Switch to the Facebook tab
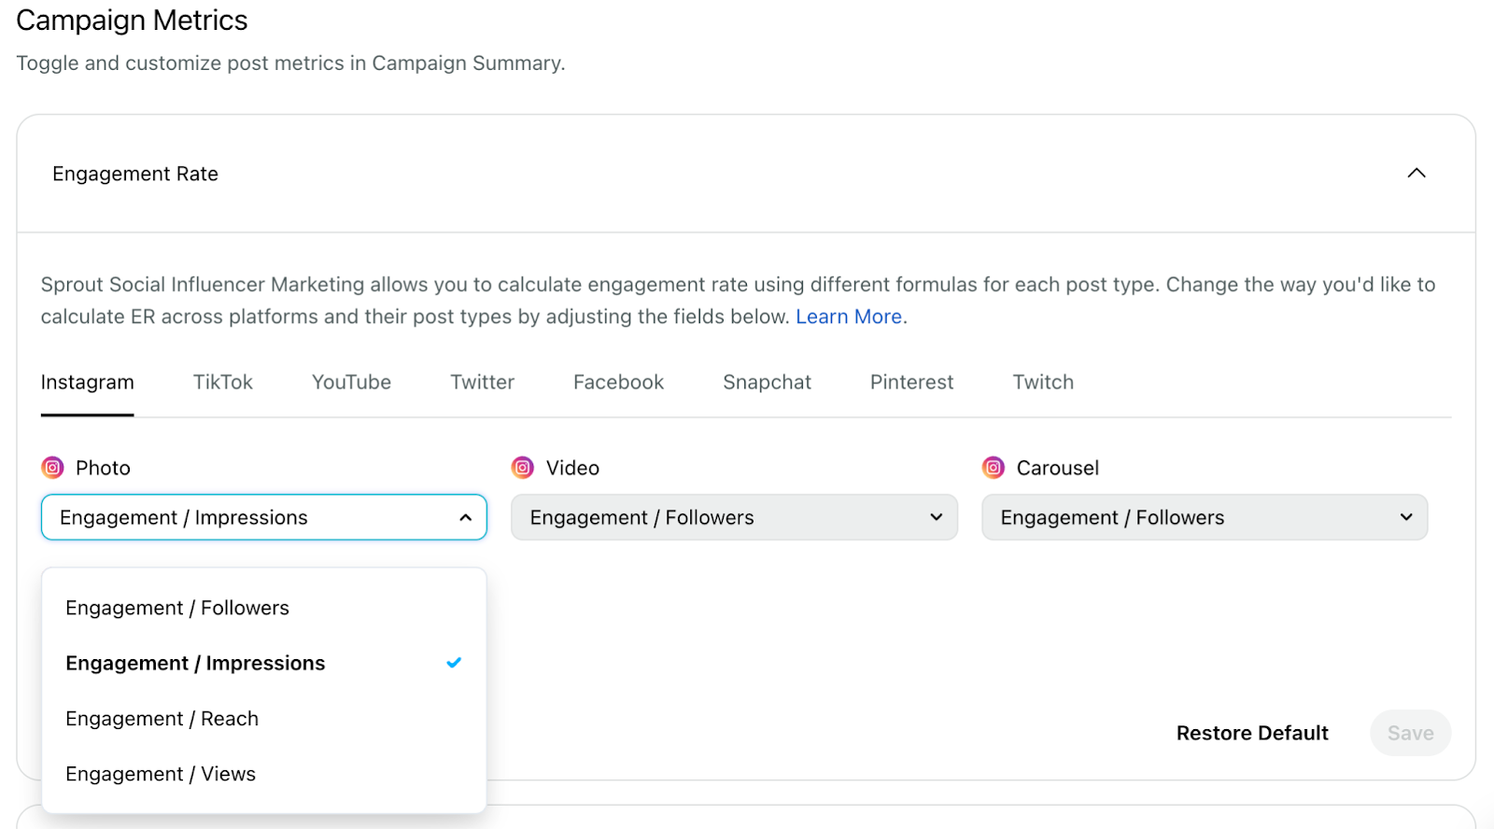This screenshot has height=829, width=1494. tap(618, 382)
